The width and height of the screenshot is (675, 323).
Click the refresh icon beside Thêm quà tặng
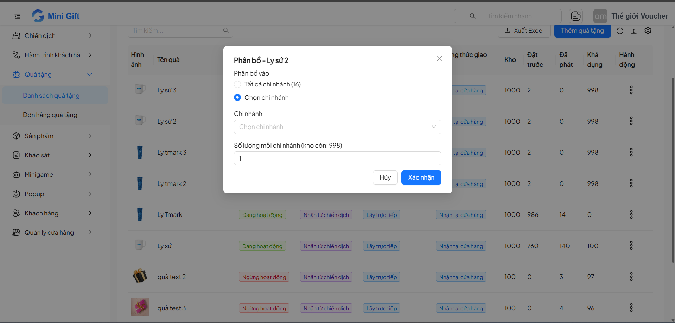click(620, 31)
